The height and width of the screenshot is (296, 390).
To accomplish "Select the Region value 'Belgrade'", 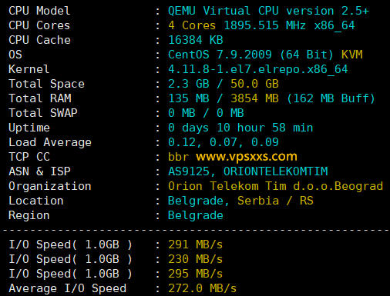I will coord(196,215).
